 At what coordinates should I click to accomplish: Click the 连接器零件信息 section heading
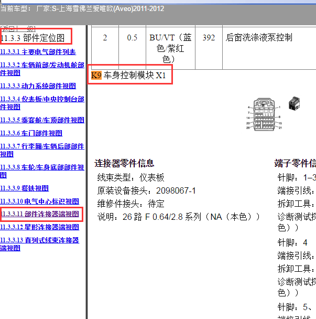pos(124,163)
